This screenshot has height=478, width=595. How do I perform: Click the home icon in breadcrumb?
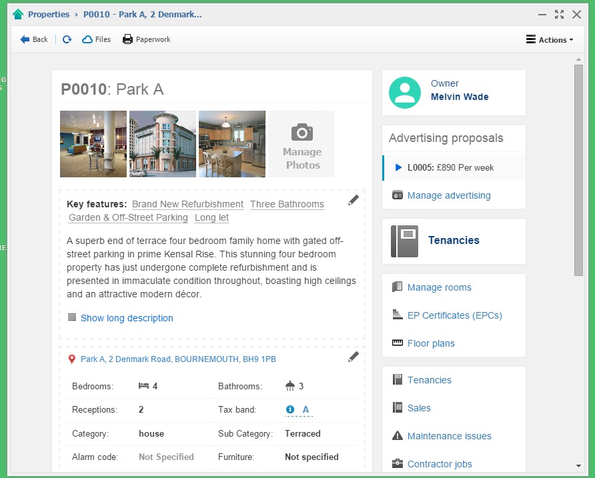pos(18,14)
